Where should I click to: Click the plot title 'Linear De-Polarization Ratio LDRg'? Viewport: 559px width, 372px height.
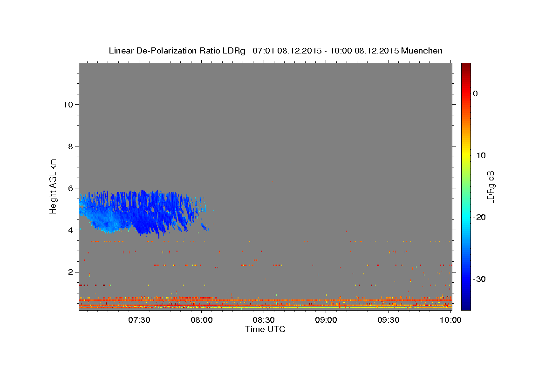pyautogui.click(x=177, y=51)
